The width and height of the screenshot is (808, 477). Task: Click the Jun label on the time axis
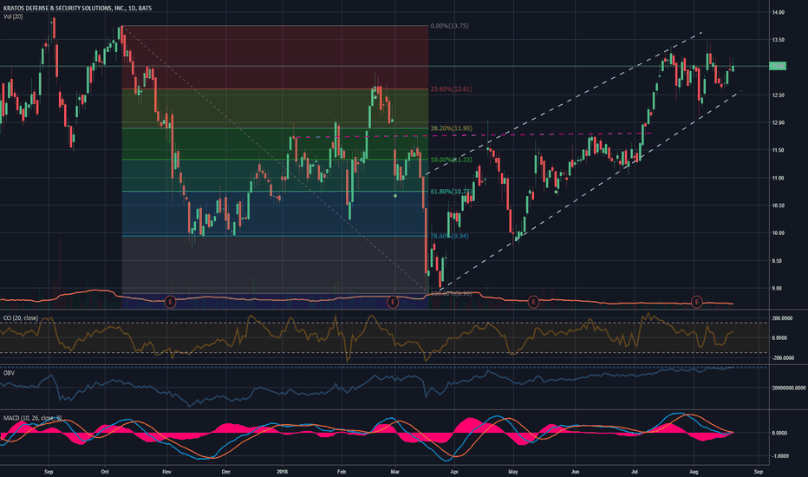coord(575,471)
